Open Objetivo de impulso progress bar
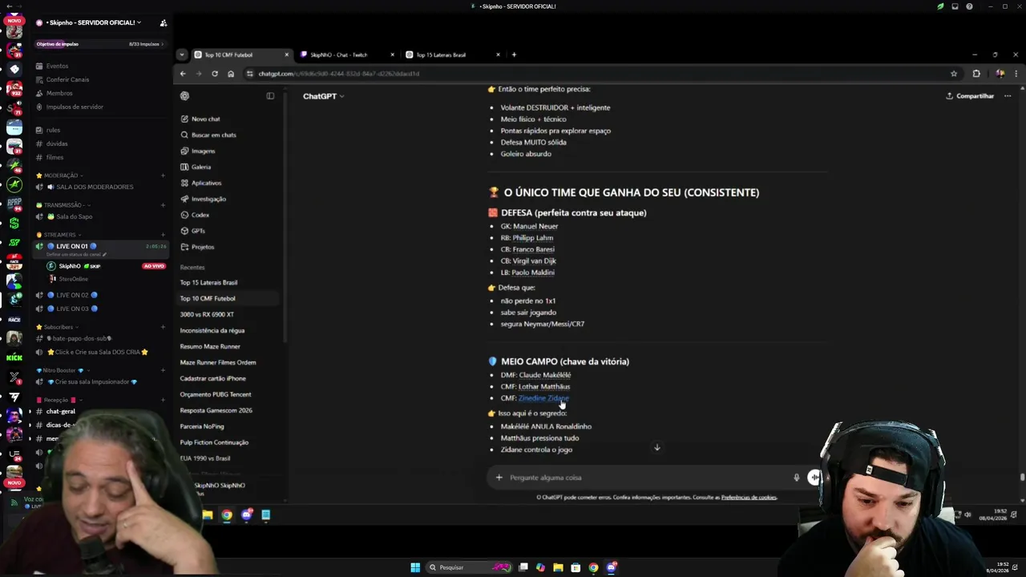Image resolution: width=1026 pixels, height=577 pixels. point(99,44)
